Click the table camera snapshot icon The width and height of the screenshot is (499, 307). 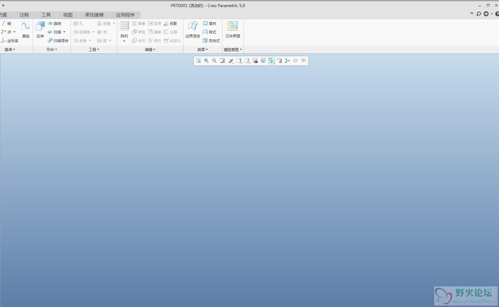tap(255, 60)
